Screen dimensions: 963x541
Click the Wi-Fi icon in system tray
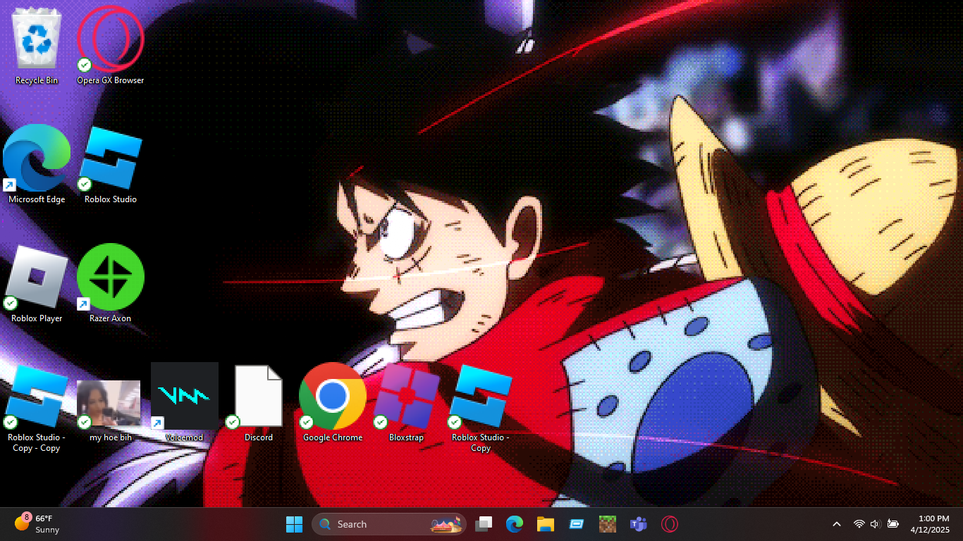(x=859, y=524)
